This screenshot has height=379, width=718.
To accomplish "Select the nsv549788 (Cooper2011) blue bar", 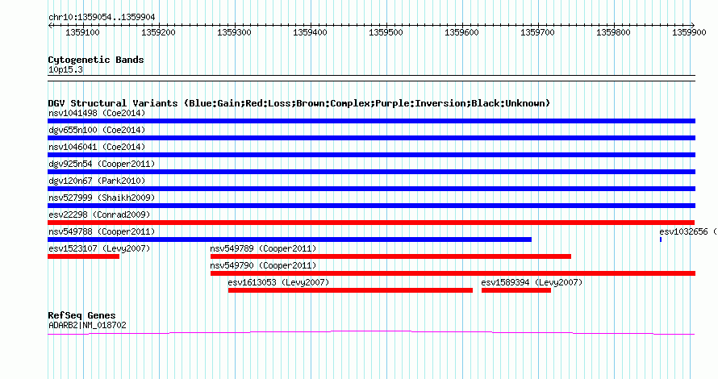I will tap(290, 239).
